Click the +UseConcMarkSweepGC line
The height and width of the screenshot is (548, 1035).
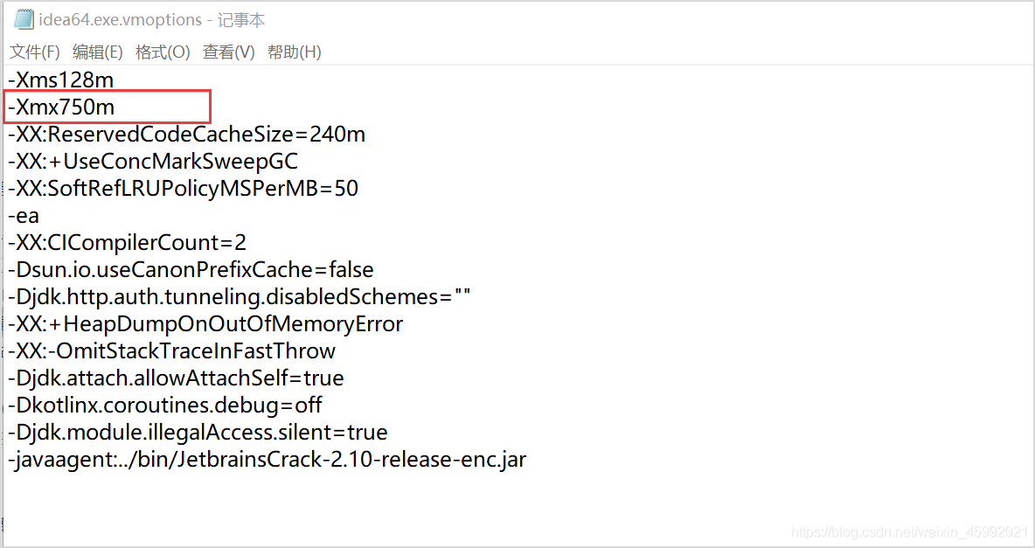click(x=152, y=161)
